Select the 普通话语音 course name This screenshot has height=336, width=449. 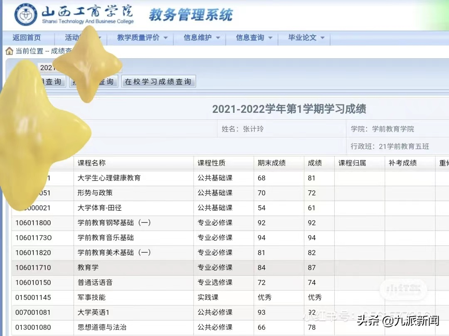pos(95,282)
